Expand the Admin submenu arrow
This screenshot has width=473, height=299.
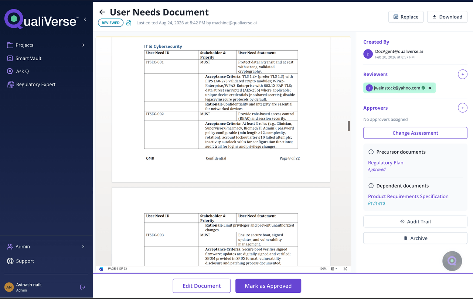point(83,247)
